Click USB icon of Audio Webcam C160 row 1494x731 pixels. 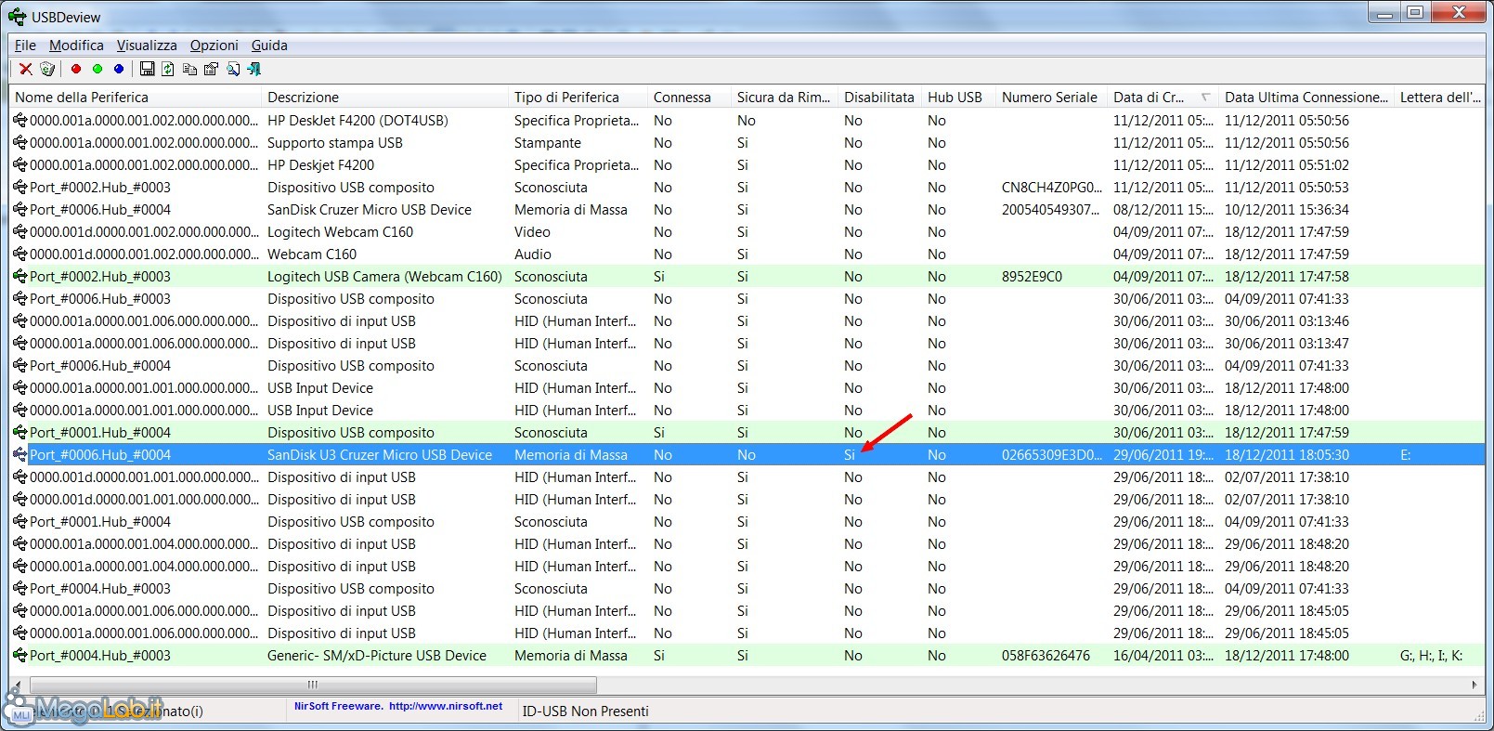[19, 254]
